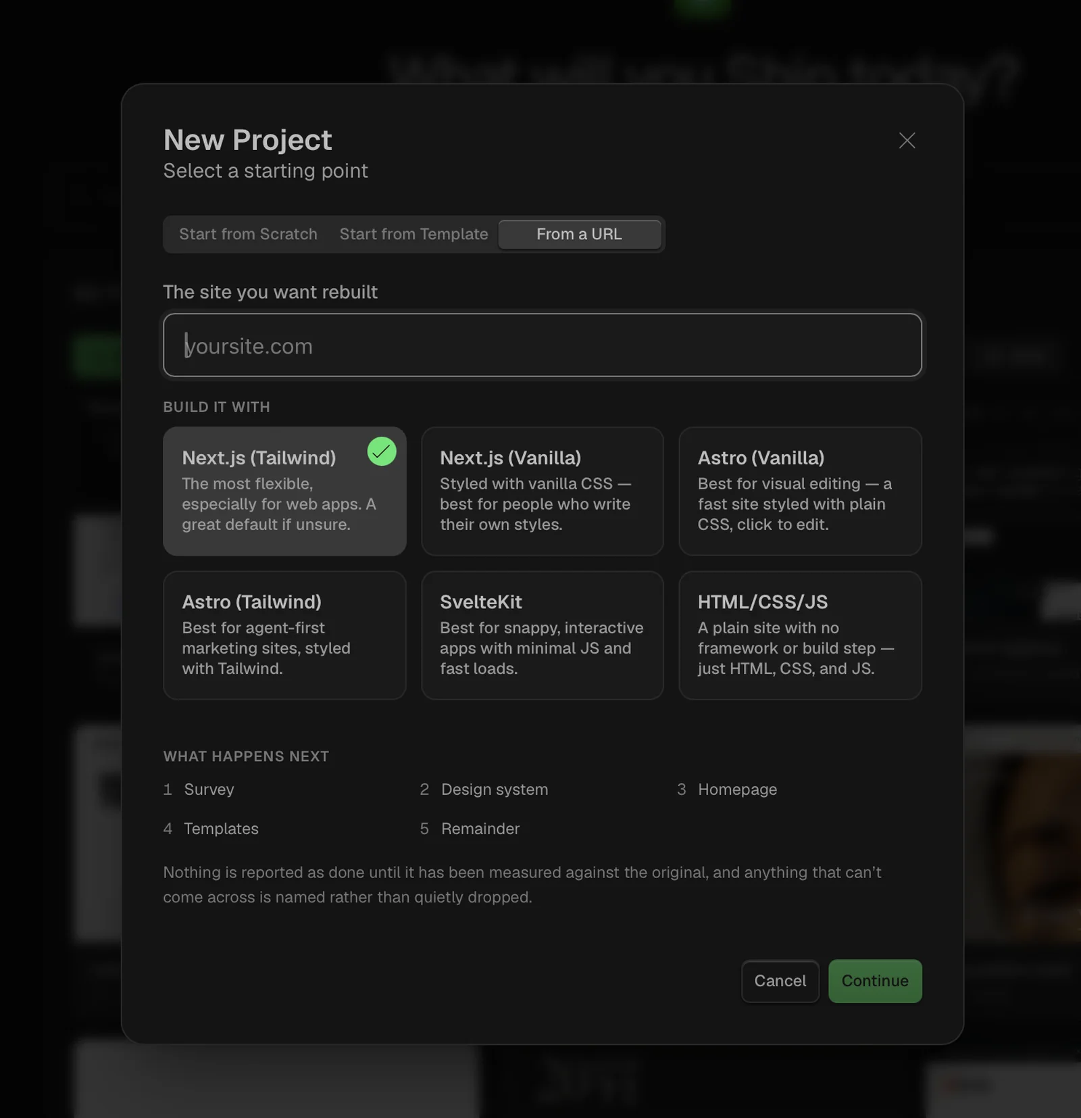
Task: Click the "Nothing is reported as done" note
Action: [522, 885]
